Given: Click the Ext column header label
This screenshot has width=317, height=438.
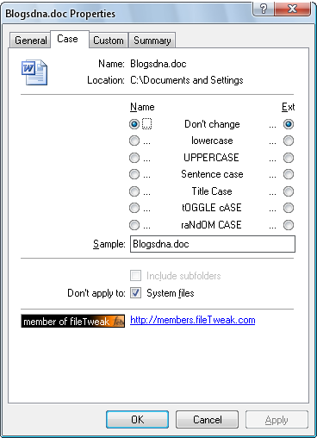Looking at the screenshot, I should point(288,107).
